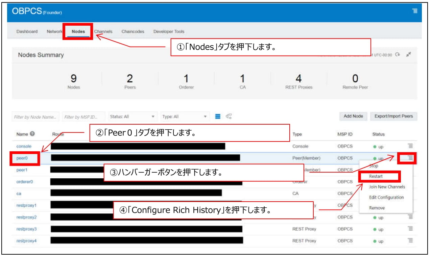Open the main hamburger menu in the blue header
This screenshot has width=431, height=256.
click(x=415, y=11)
